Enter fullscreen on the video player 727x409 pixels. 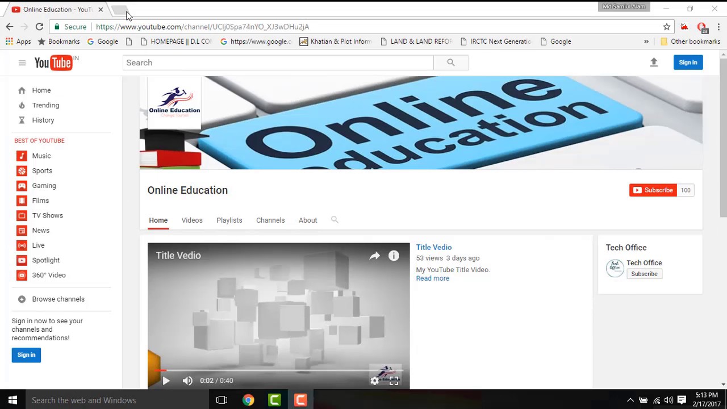point(394,381)
